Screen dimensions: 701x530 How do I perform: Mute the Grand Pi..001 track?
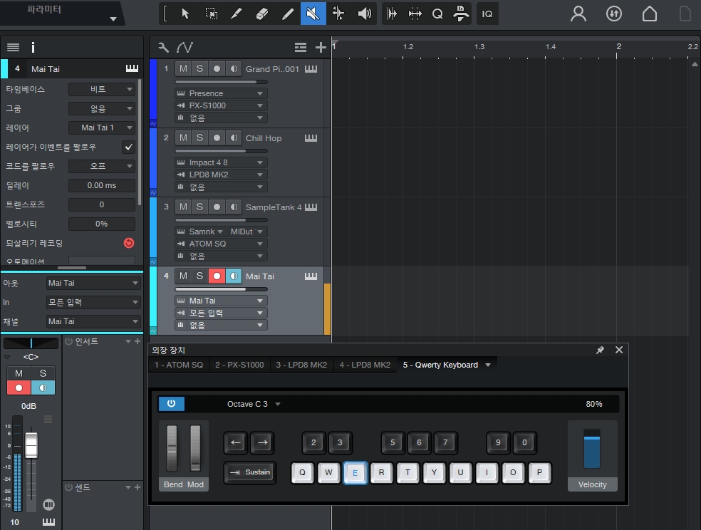183,69
